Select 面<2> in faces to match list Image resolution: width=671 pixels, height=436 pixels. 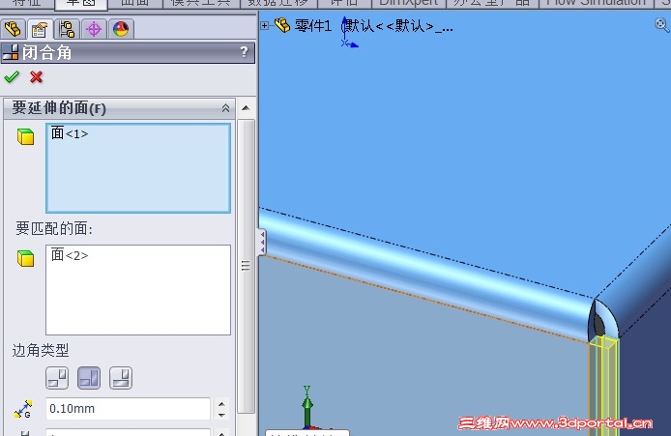(x=70, y=255)
